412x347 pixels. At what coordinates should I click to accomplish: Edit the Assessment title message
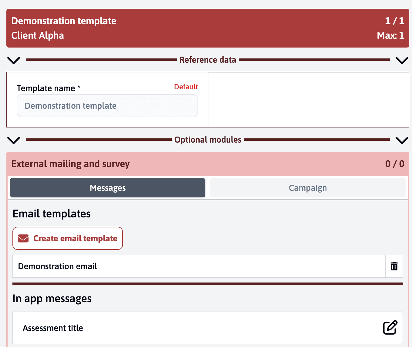tap(390, 328)
